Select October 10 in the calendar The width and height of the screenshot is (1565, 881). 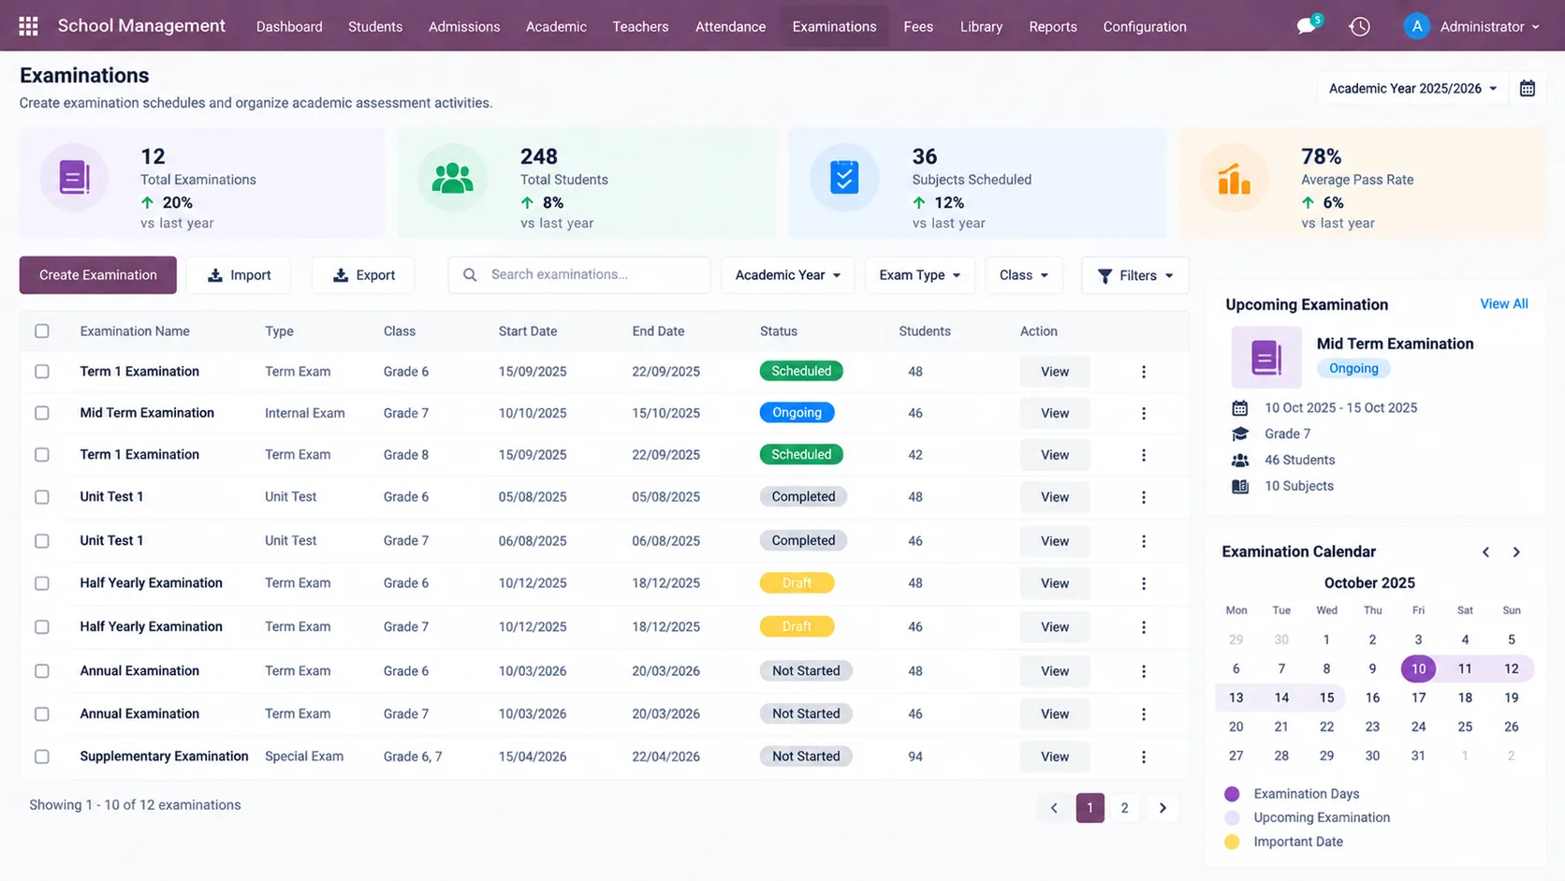[1418, 668]
